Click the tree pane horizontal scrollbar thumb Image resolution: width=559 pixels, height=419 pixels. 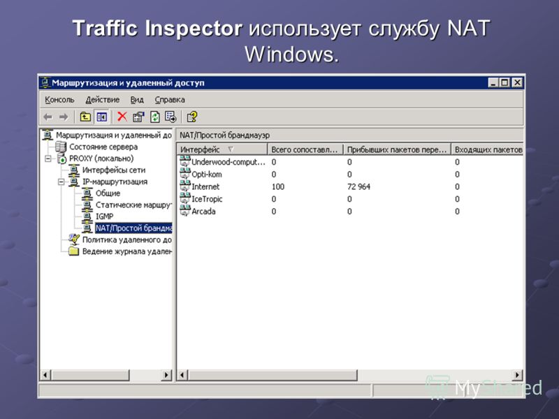pyautogui.click(x=90, y=375)
